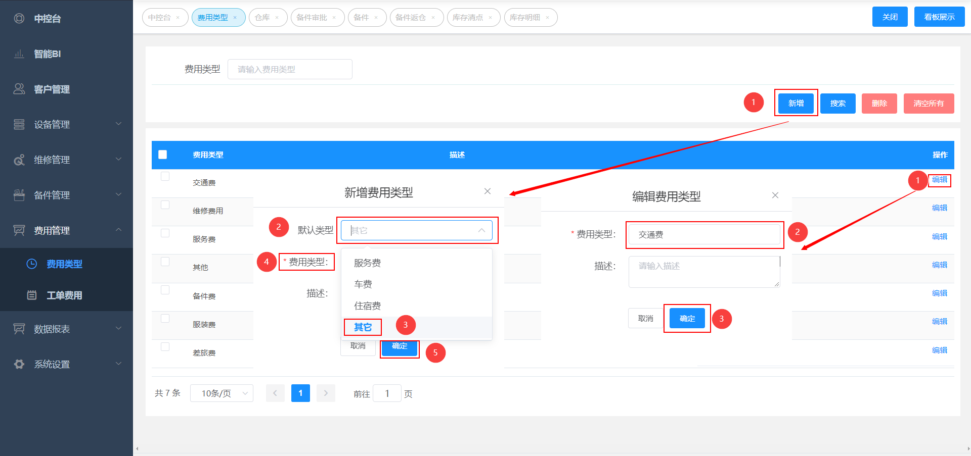Click the 系统设置 gear icon
This screenshot has width=971, height=456.
pyautogui.click(x=19, y=364)
